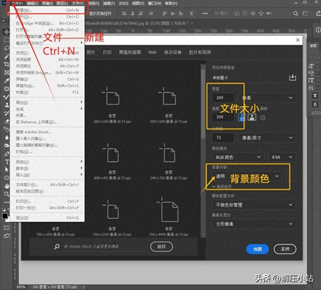This screenshot has height=290, width=321.
Task: Toggle faux bold T in character panel
Action: click(x=315, y=96)
